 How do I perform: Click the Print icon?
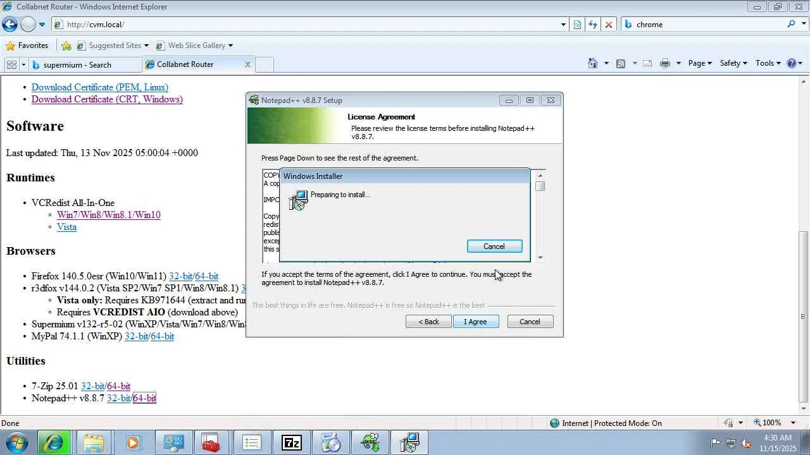tap(664, 63)
